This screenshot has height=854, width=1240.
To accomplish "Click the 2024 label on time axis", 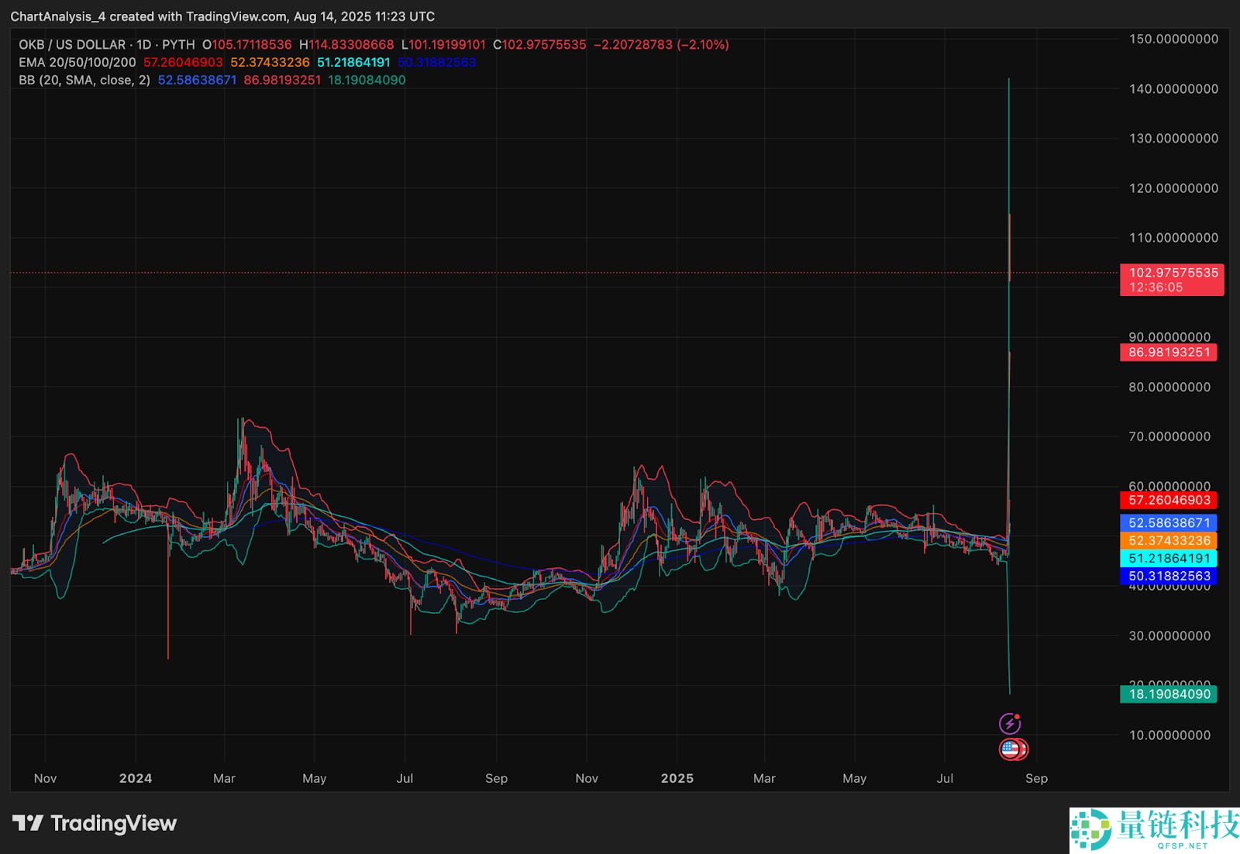I will (136, 778).
